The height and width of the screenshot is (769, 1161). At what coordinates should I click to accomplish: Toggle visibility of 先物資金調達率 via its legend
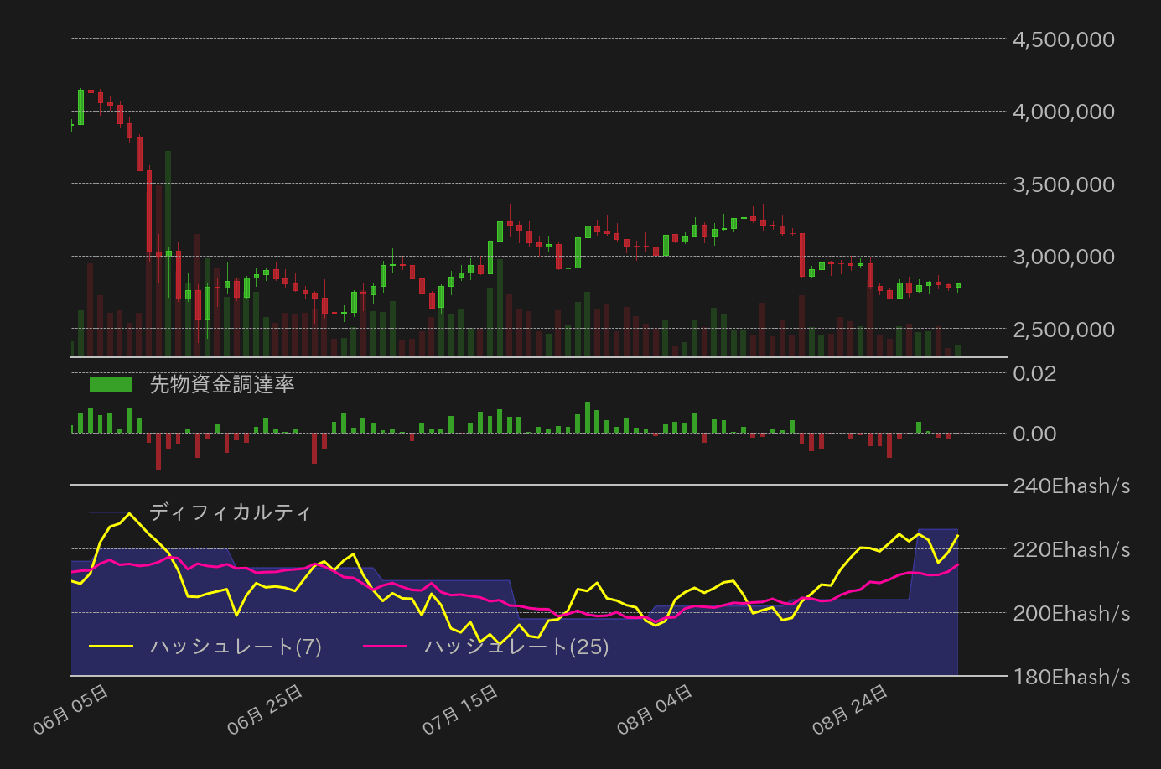[109, 385]
